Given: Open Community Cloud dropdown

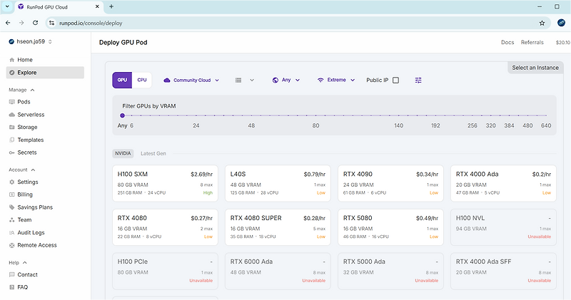Looking at the screenshot, I should tap(191, 80).
